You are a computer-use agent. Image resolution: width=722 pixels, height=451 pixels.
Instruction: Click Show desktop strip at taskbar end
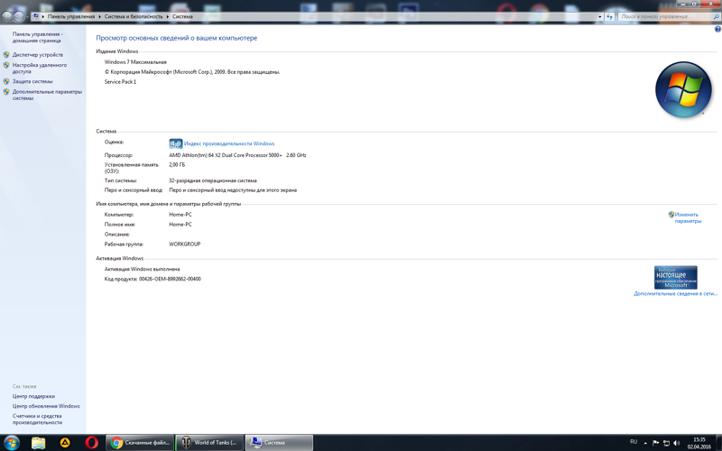pyautogui.click(x=718, y=443)
